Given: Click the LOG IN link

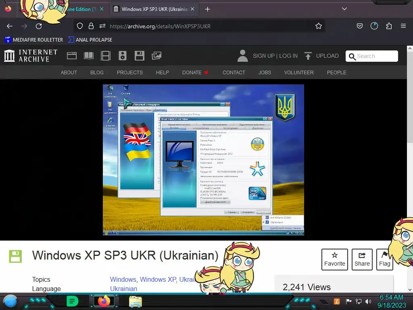Looking at the screenshot, I should coord(288,56).
